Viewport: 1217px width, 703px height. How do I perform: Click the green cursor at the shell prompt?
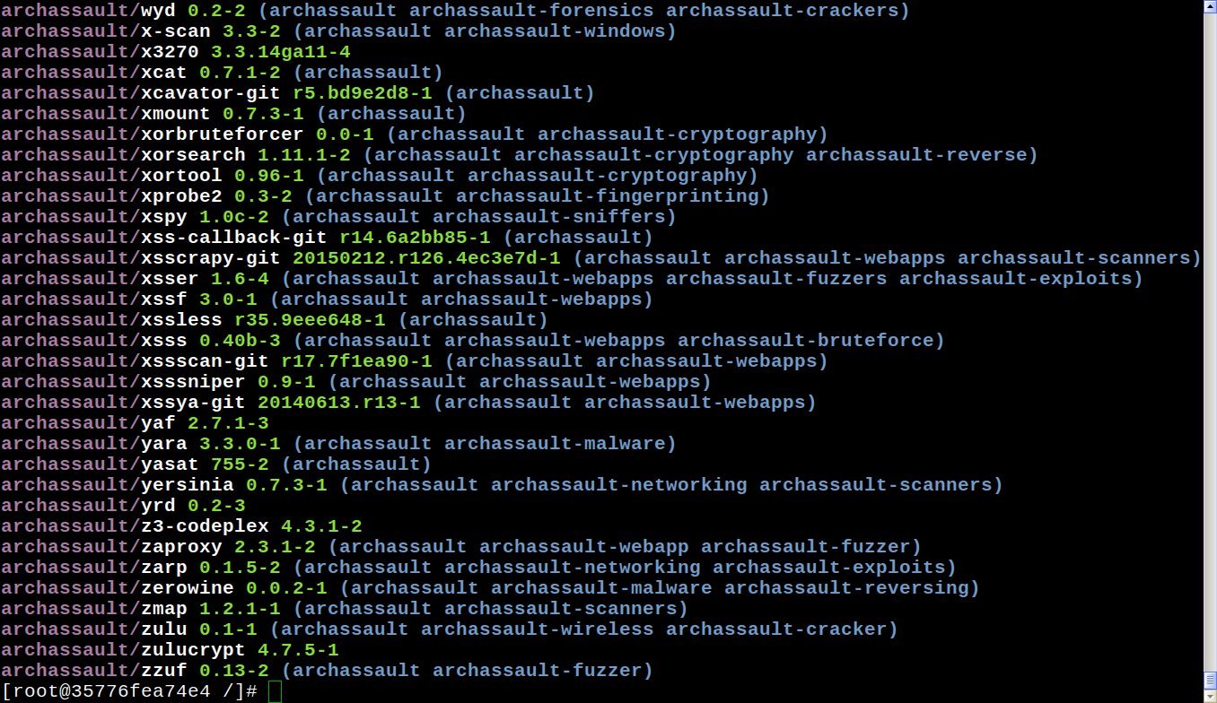pyautogui.click(x=275, y=691)
